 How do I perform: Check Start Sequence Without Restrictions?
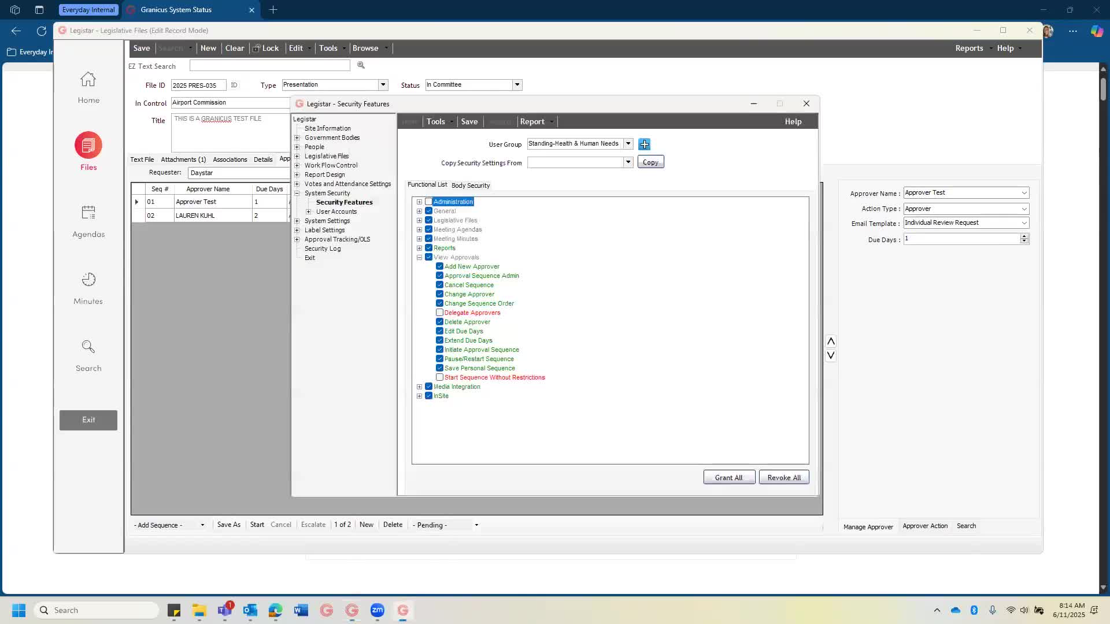(439, 377)
